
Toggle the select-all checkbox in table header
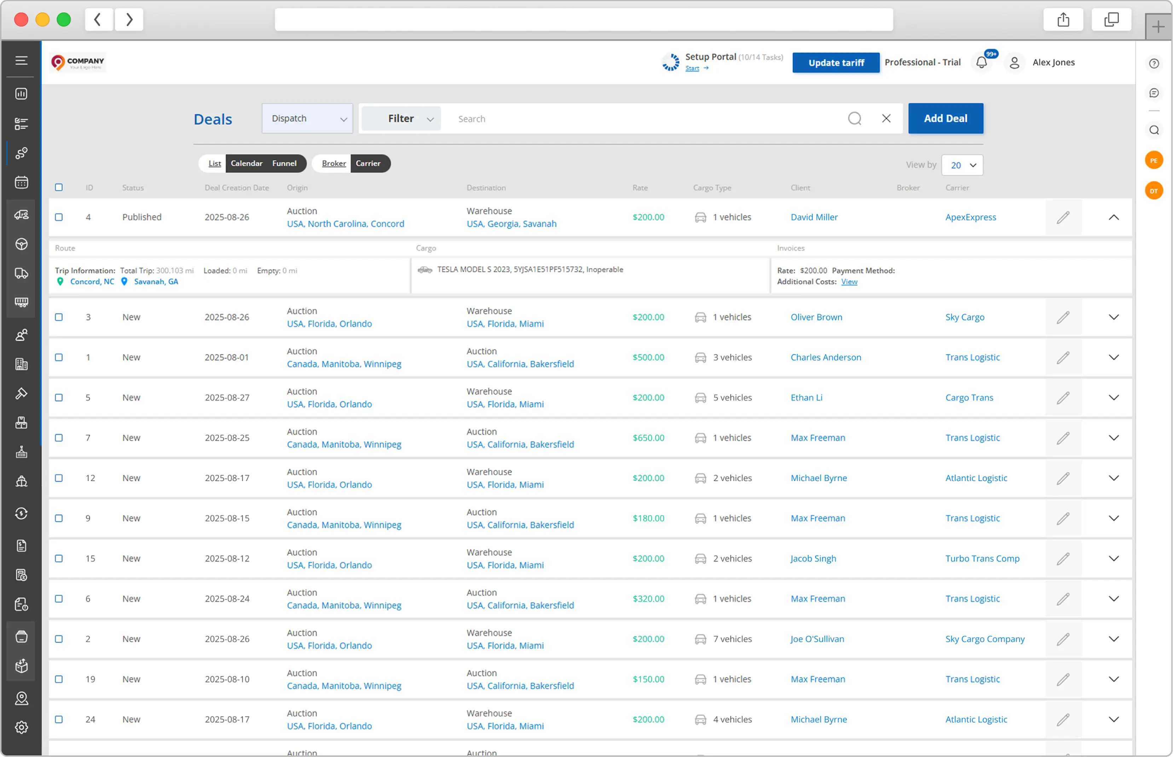point(59,187)
